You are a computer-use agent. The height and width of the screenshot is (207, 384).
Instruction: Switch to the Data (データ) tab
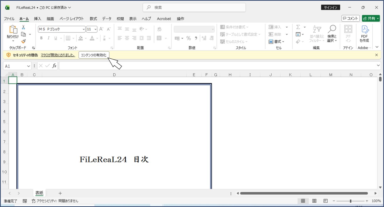pyautogui.click(x=107, y=19)
